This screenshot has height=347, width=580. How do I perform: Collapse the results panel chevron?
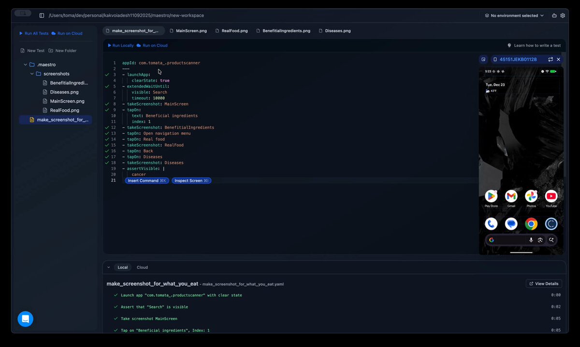pyautogui.click(x=108, y=267)
